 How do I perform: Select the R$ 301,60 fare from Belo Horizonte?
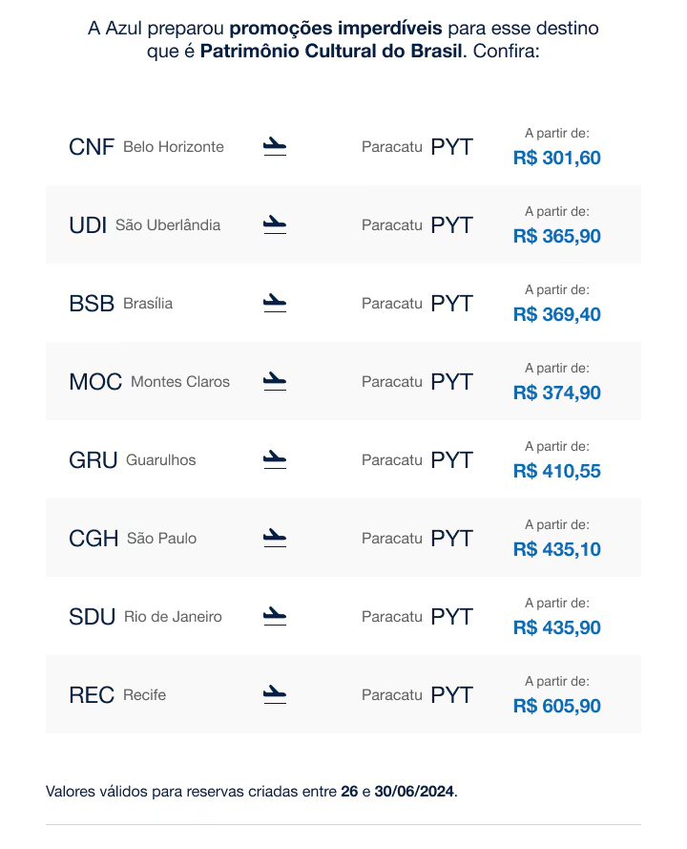pos(557,159)
